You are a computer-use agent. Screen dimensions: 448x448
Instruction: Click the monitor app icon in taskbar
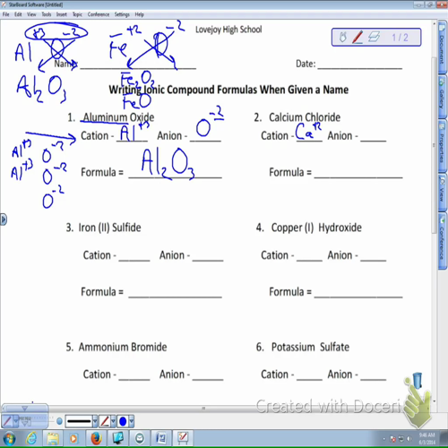pyautogui.click(x=118, y=439)
